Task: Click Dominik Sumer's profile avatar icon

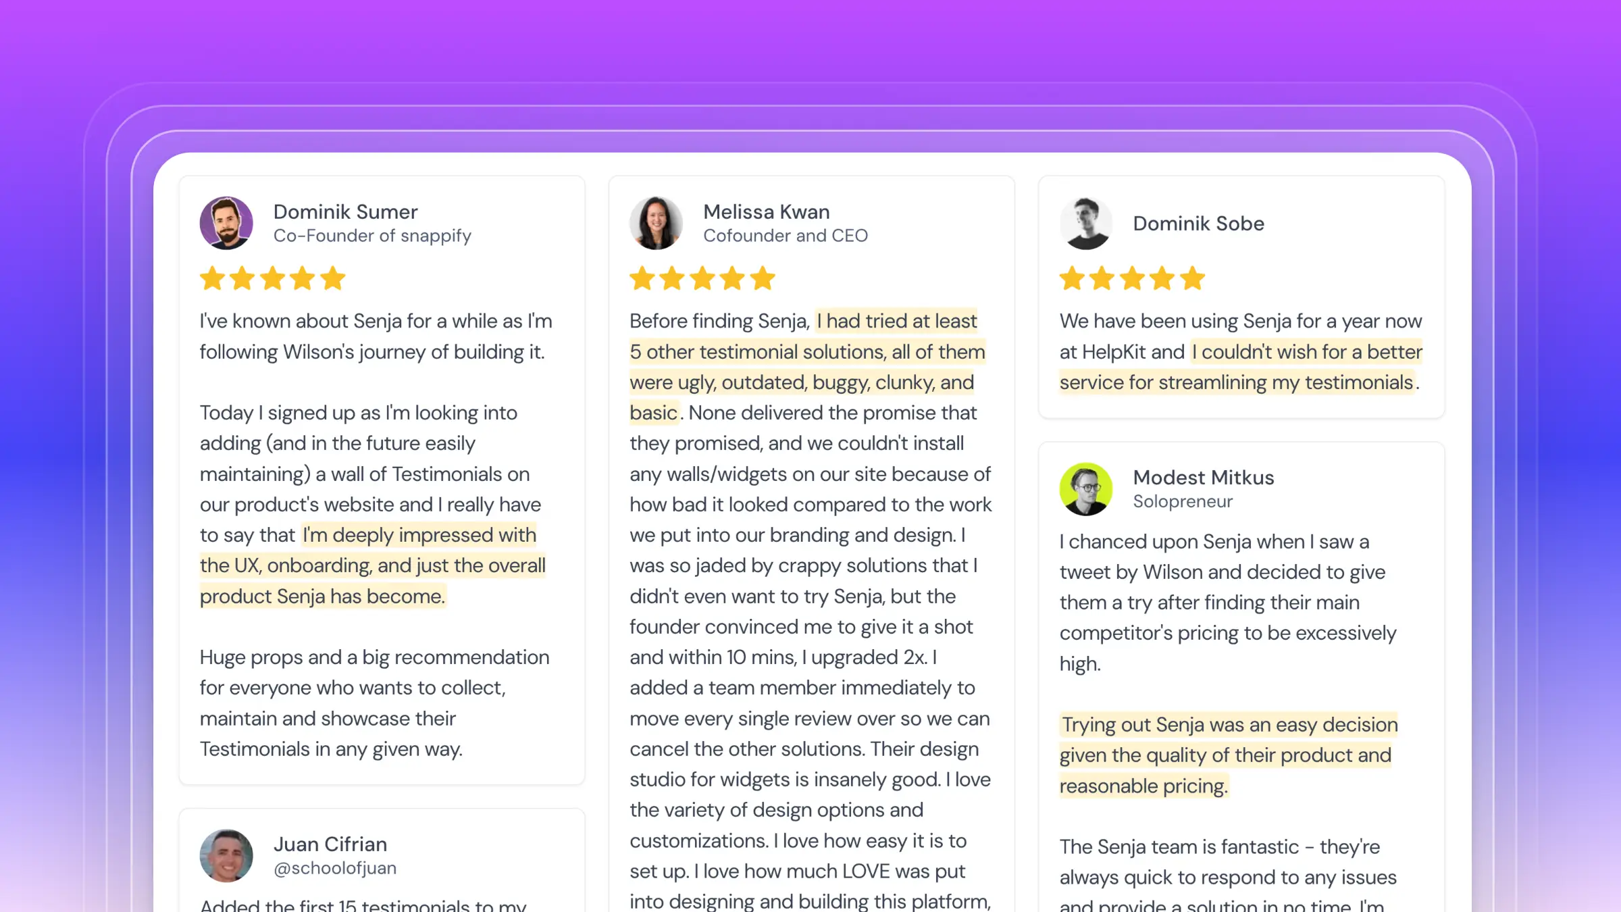Action: click(x=225, y=223)
